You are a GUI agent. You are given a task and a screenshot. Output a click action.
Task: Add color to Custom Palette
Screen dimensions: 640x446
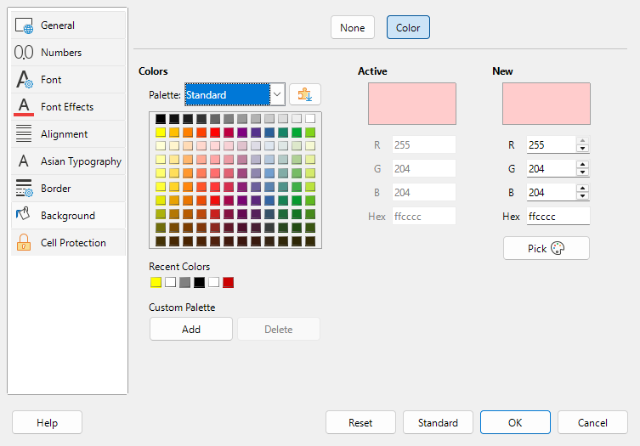point(191,330)
